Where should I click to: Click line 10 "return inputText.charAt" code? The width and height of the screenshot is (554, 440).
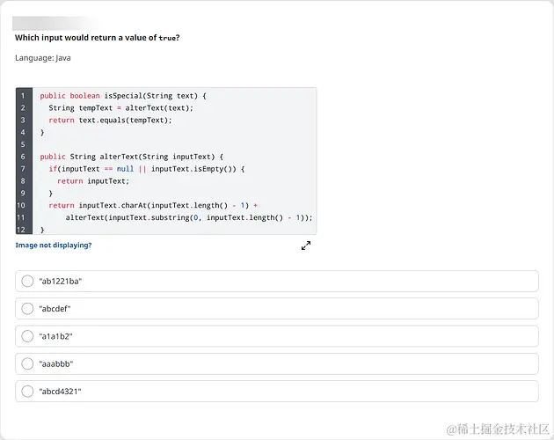(153, 206)
